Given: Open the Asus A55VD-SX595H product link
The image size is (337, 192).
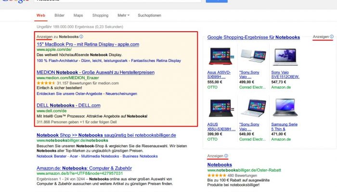Looking at the screenshot, I should point(219,74).
